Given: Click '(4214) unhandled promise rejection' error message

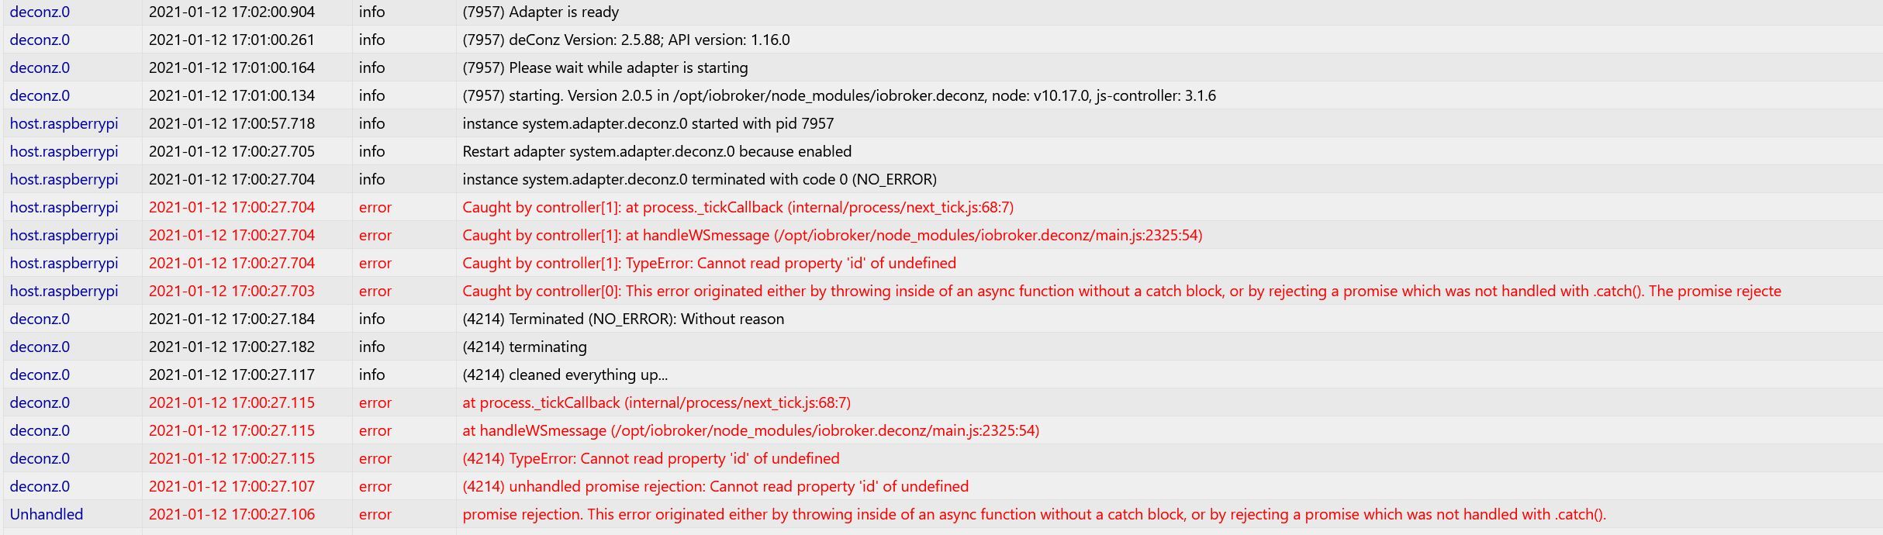Looking at the screenshot, I should 715,486.
